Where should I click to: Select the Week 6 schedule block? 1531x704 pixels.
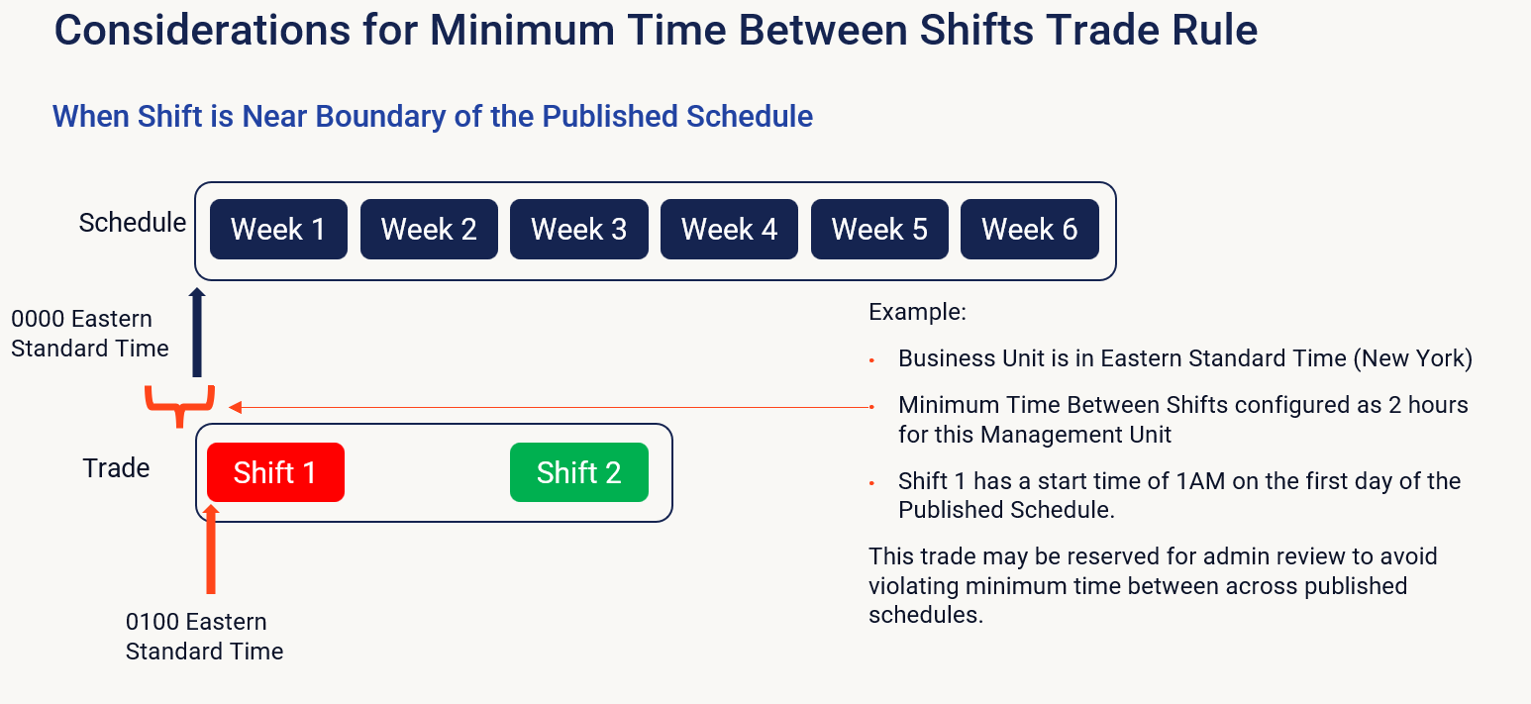click(1030, 230)
